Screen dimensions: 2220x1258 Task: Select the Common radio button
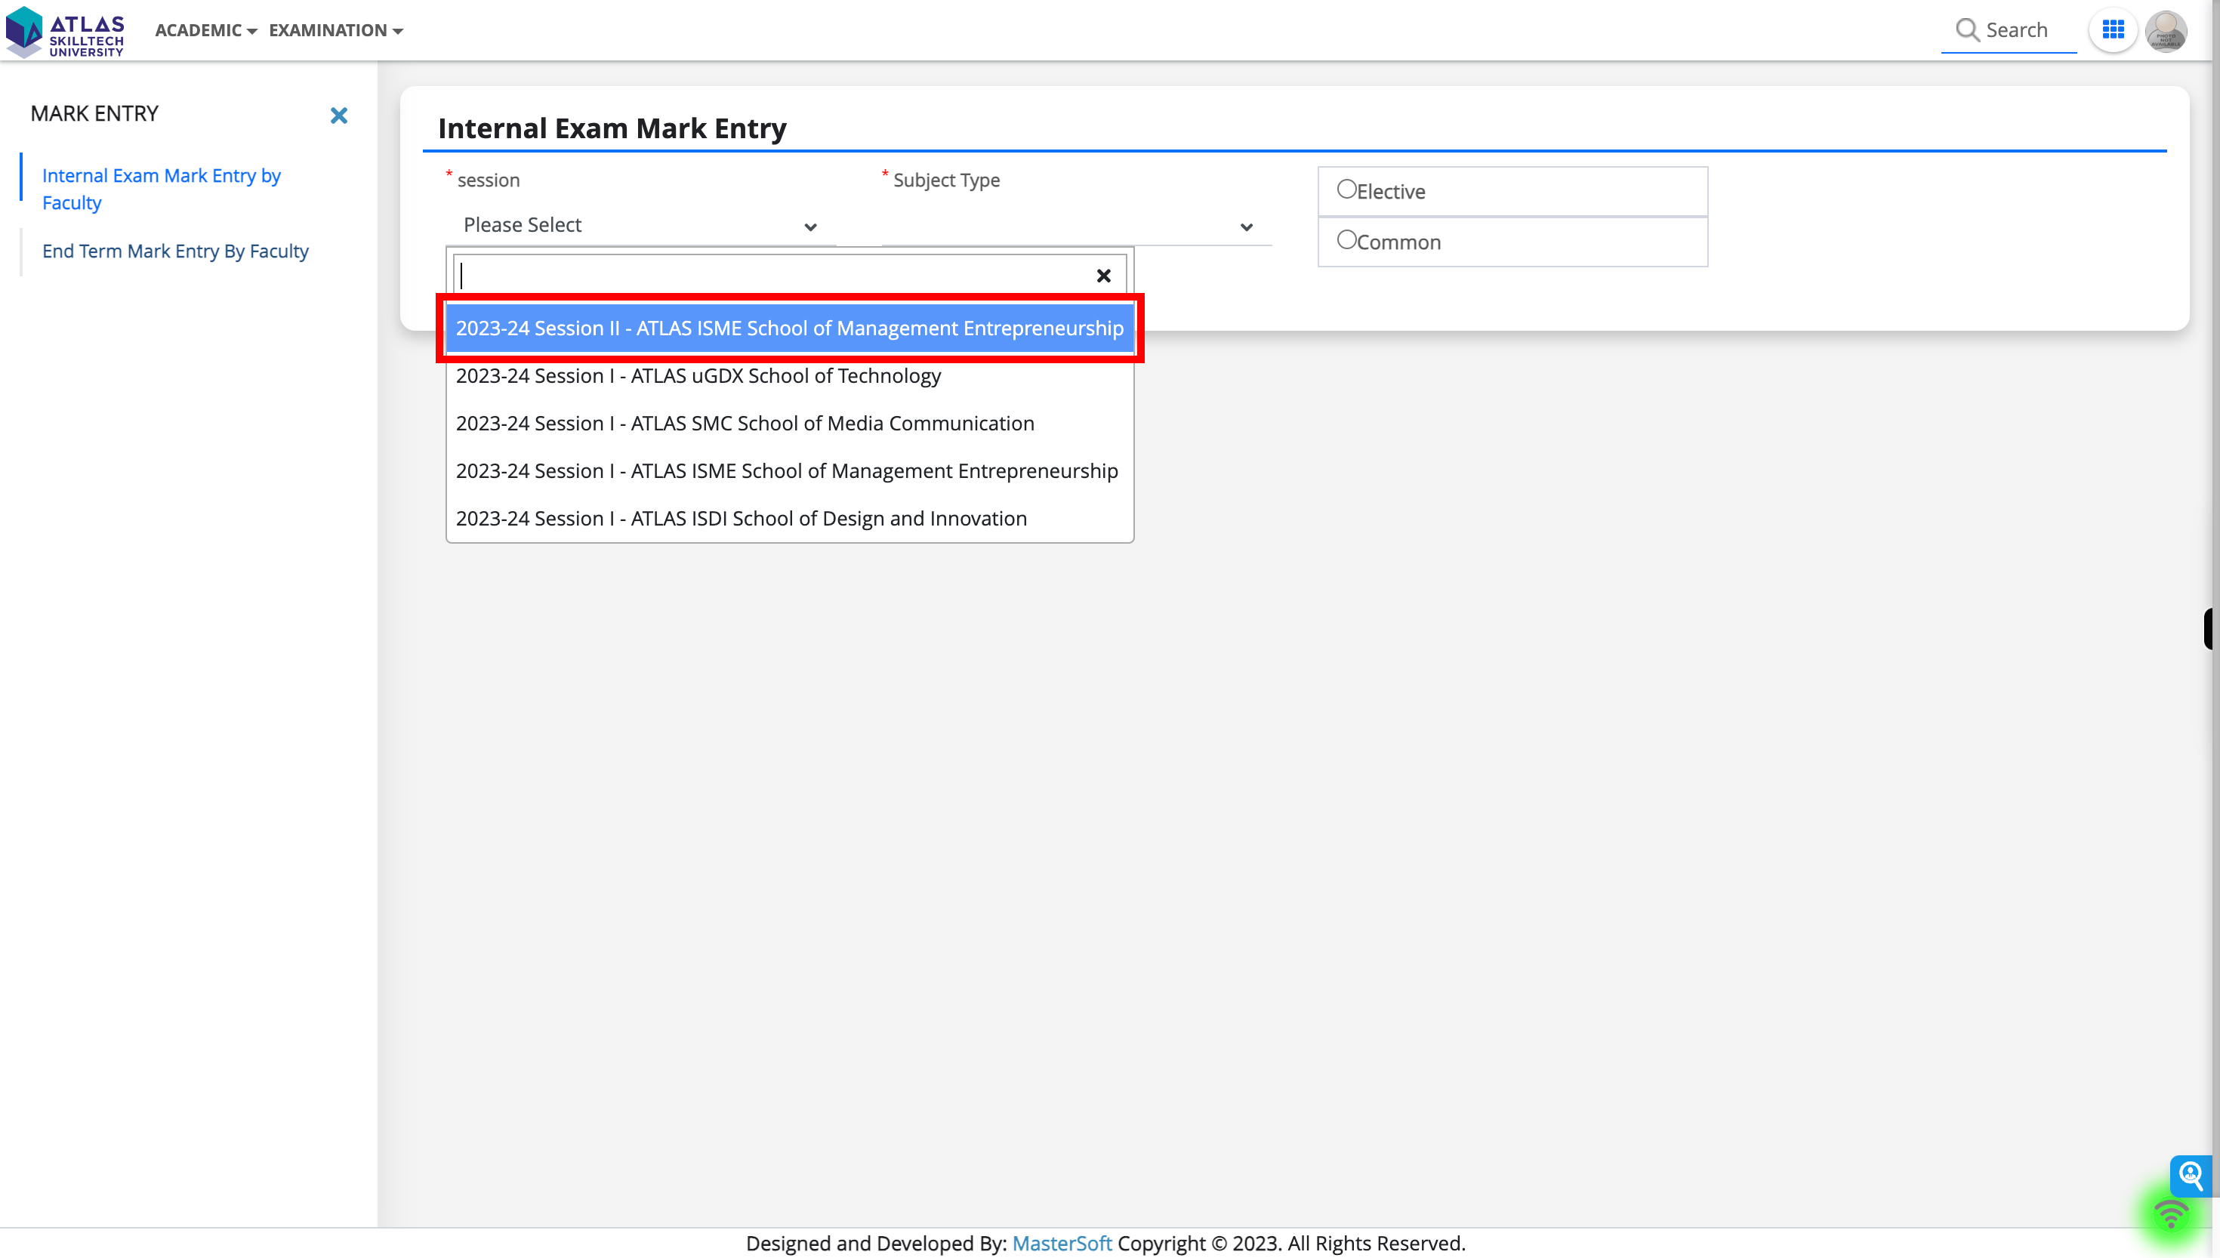point(1346,239)
